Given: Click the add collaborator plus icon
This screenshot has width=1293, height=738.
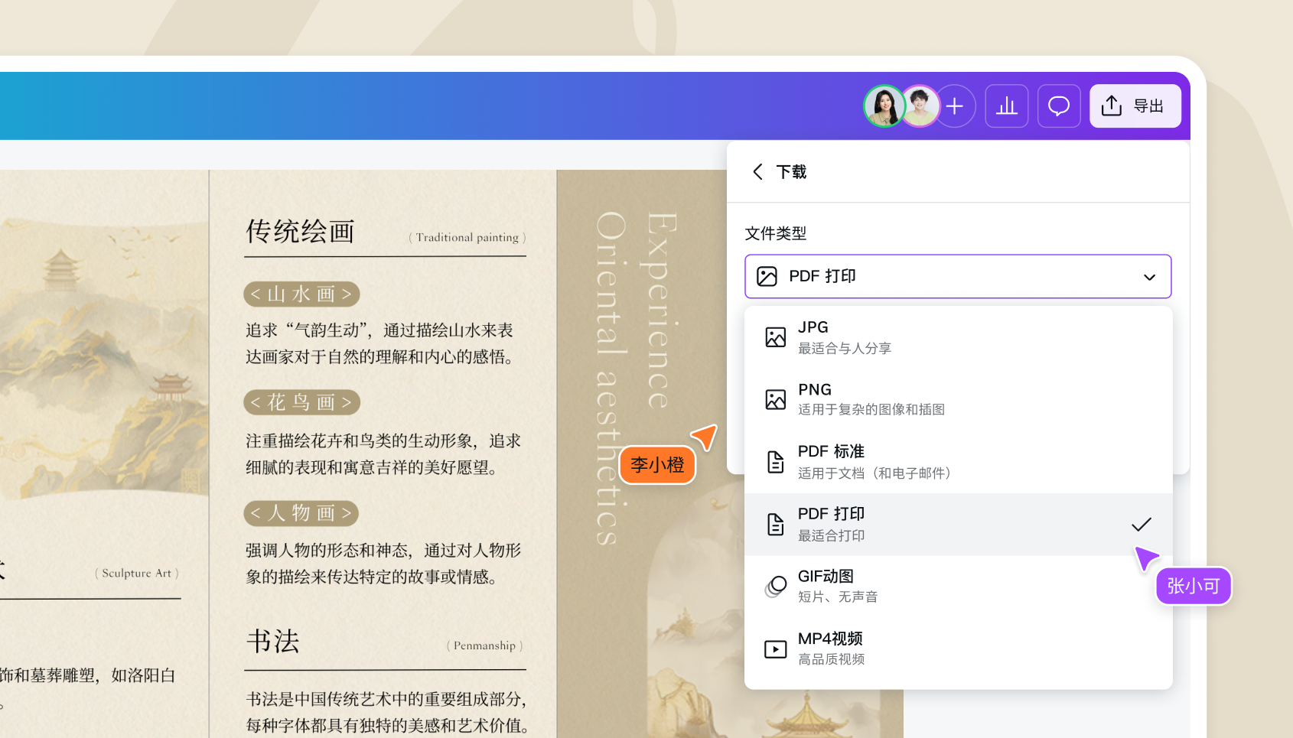Looking at the screenshot, I should pos(955,106).
